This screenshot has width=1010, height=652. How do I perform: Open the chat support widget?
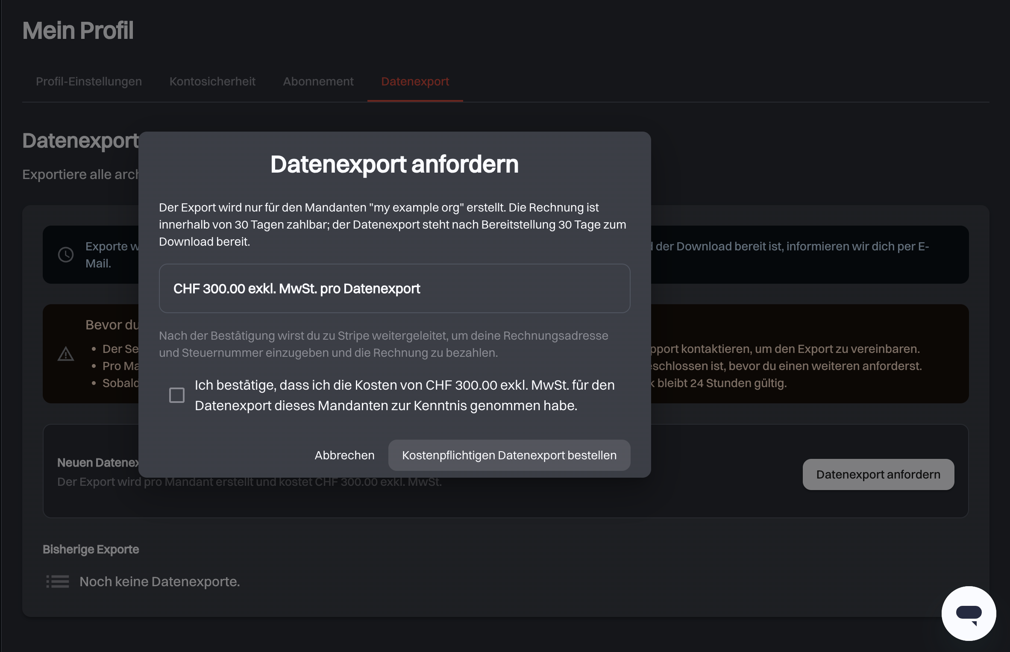(969, 613)
